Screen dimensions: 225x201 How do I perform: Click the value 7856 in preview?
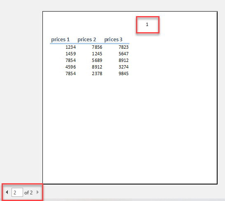tap(97, 47)
